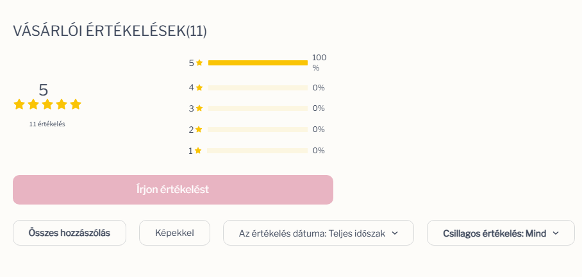
Task: Select the full 5-star rating progress bar
Action: (x=258, y=63)
